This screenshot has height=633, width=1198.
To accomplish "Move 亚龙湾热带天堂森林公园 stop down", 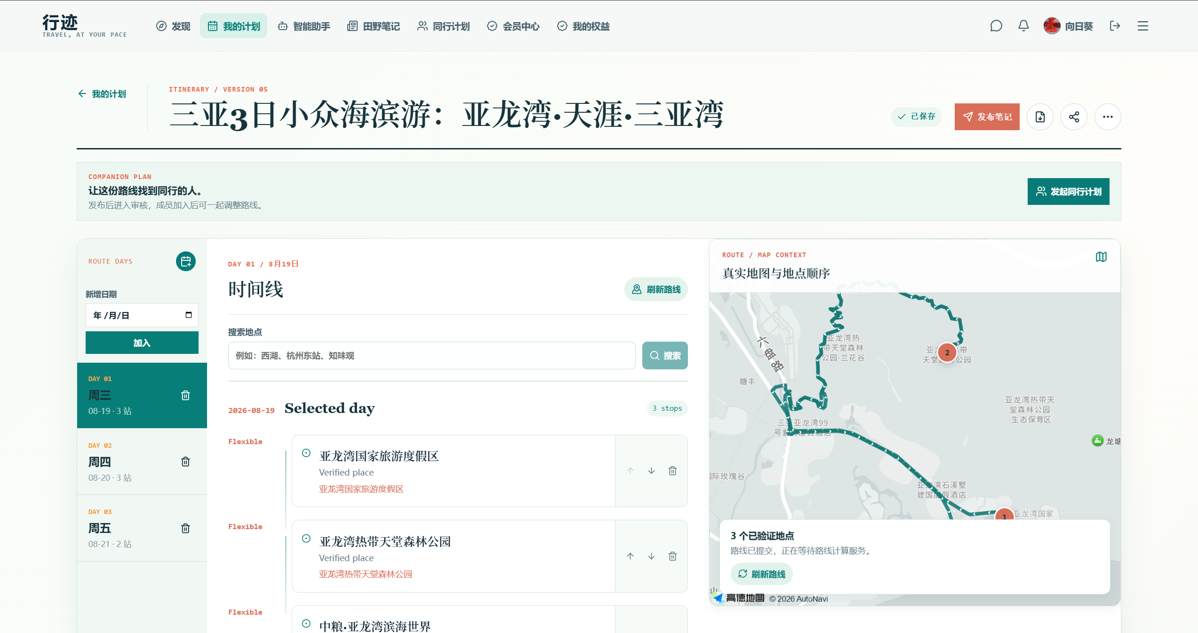I will 651,556.
